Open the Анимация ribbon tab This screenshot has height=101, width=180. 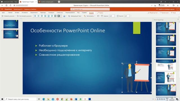click(x=51, y=13)
